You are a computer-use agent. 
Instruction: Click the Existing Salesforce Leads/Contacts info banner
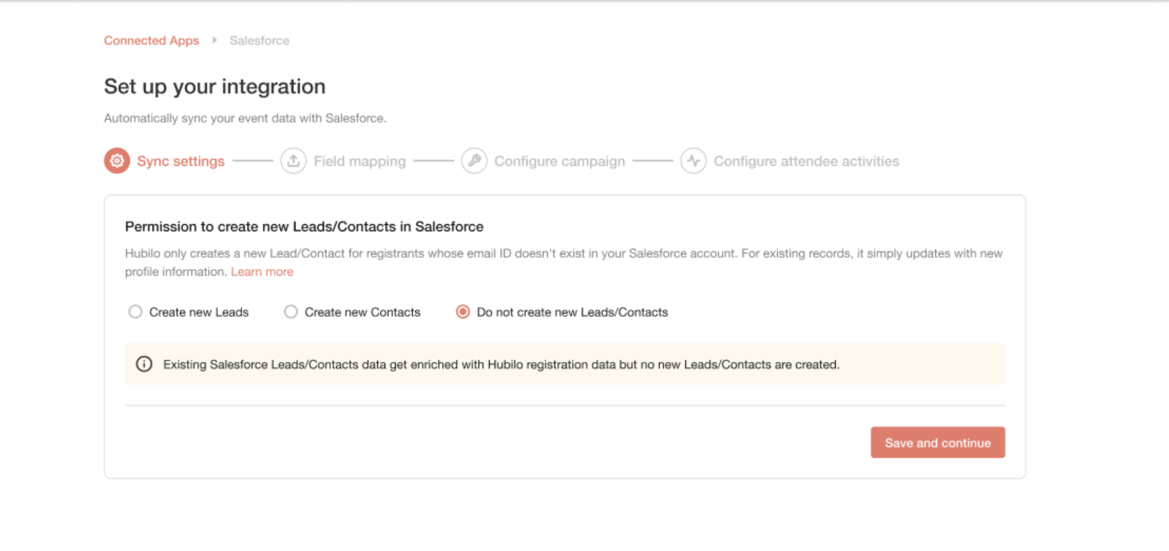(x=565, y=364)
